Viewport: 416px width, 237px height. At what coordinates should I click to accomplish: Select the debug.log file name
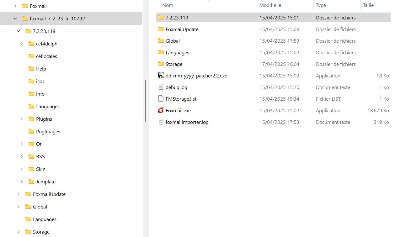point(176,87)
